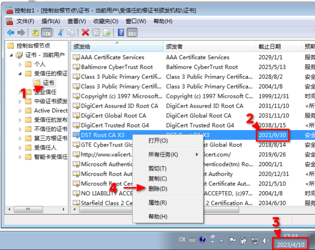Click the taskbar volume speaker icon
Image resolution: width=315 pixels, height=250 pixels.
point(266,240)
